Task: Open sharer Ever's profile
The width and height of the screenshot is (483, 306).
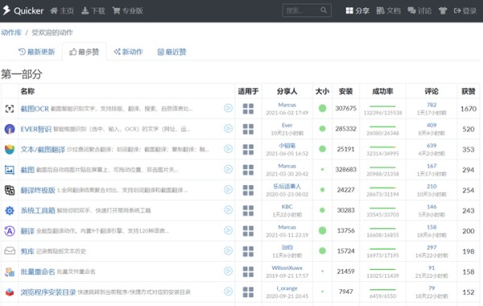Action: [x=287, y=126]
